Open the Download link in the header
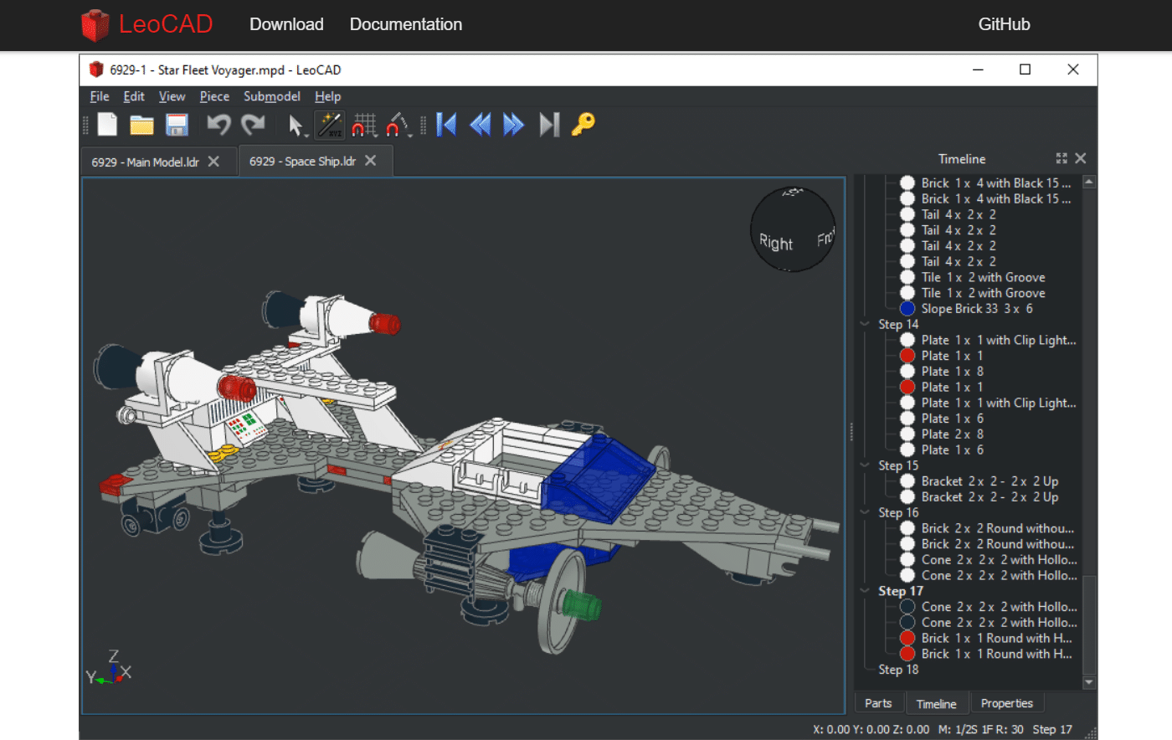Image resolution: width=1172 pixels, height=740 pixels. click(286, 24)
